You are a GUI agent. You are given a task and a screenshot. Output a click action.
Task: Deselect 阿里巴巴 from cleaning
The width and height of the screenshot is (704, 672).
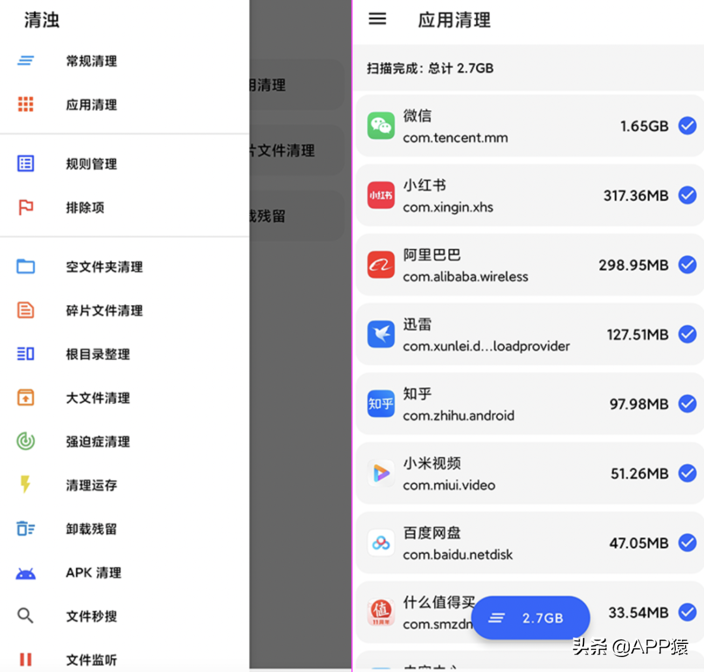(x=687, y=265)
